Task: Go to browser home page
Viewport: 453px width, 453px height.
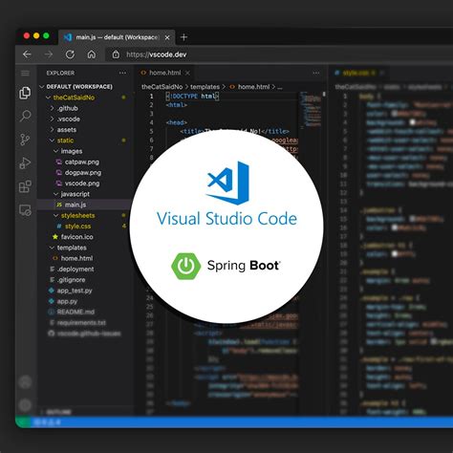Action: [x=92, y=54]
